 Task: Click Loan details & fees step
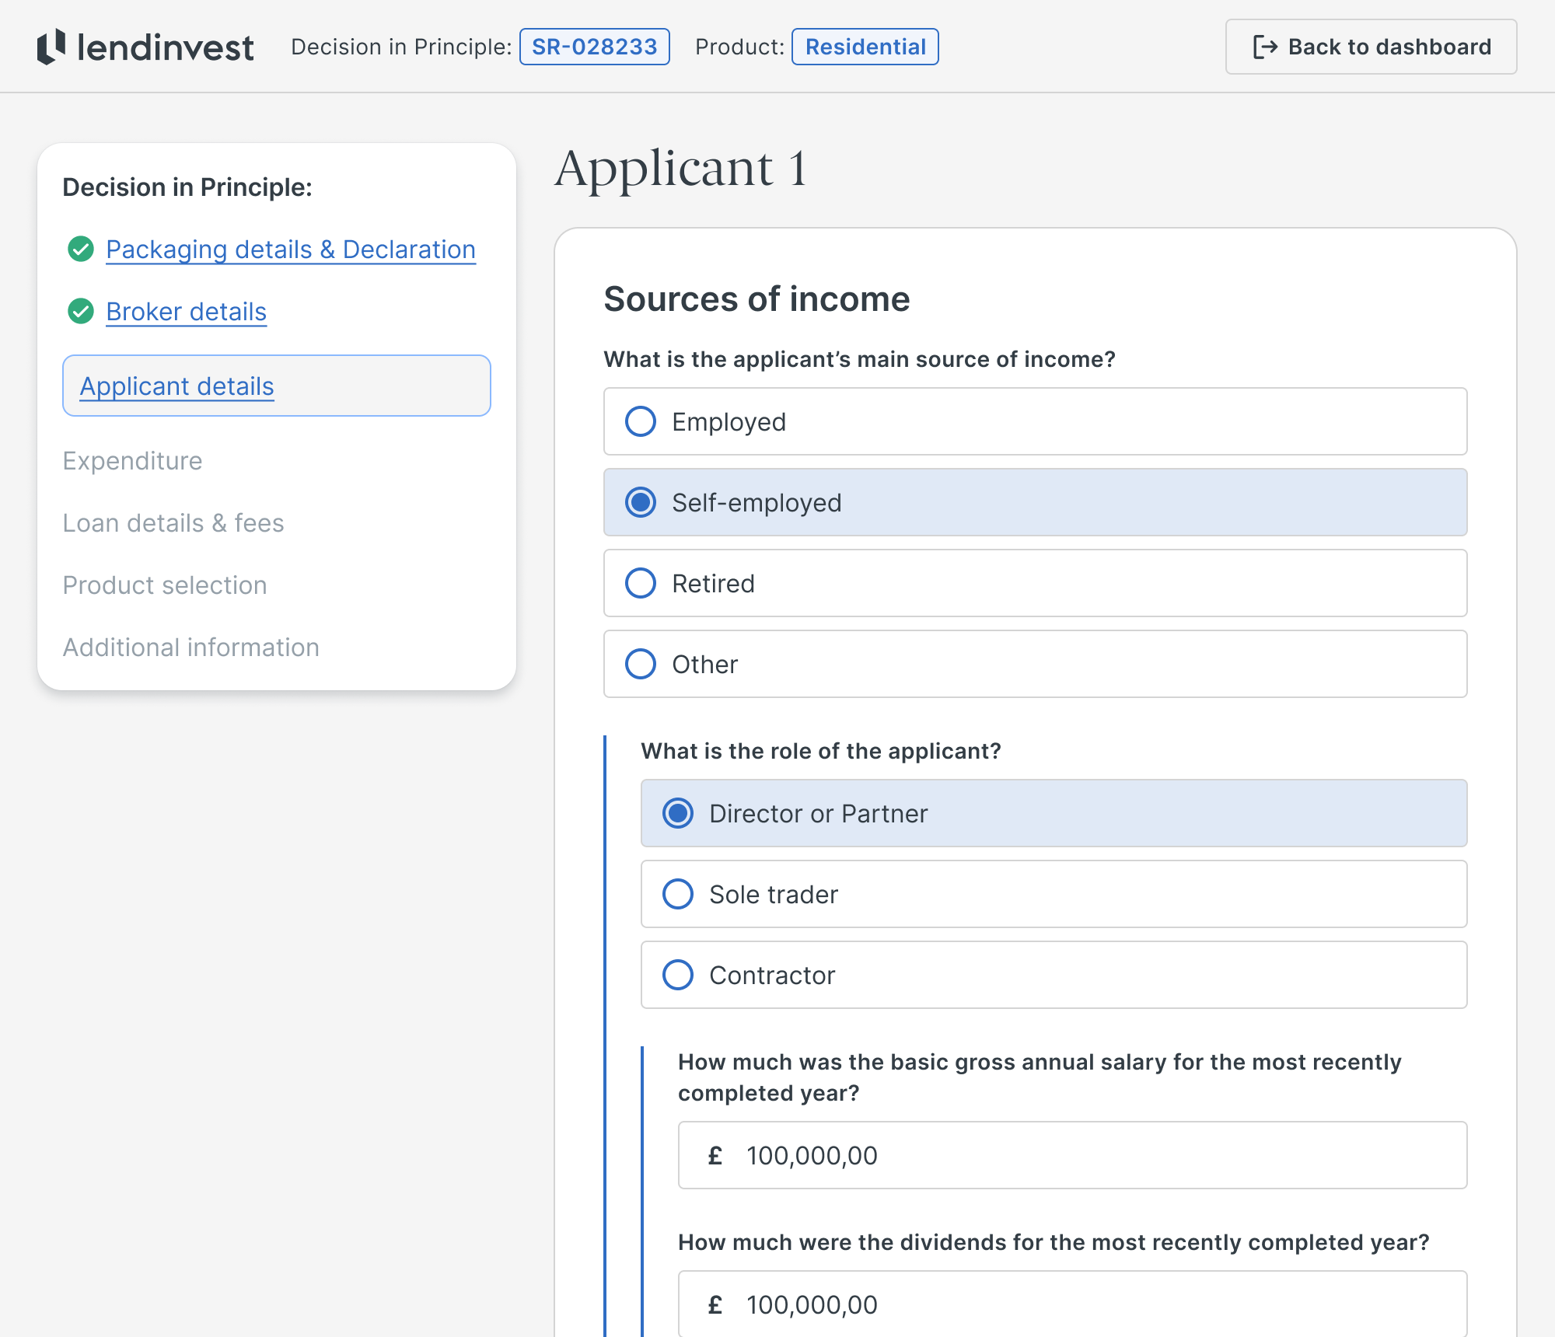click(x=173, y=523)
